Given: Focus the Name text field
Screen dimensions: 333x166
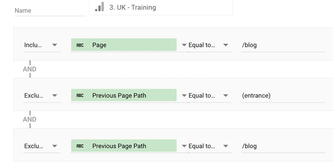Looking at the screenshot, I should tap(50, 11).
